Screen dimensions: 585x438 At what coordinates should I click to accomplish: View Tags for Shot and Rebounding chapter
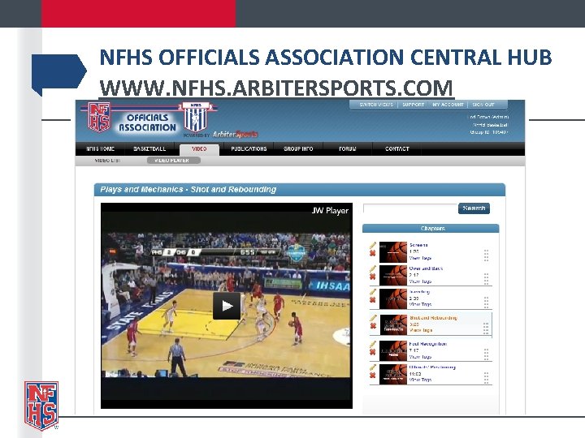tap(421, 330)
